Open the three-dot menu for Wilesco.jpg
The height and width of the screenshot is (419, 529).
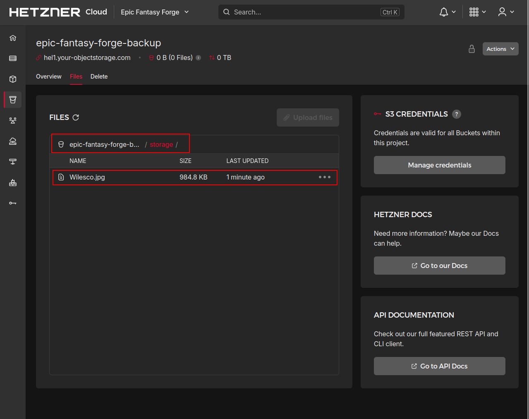325,177
